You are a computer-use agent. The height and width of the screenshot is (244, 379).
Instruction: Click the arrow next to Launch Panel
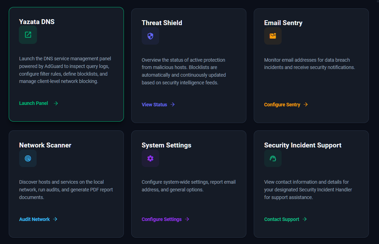point(56,103)
